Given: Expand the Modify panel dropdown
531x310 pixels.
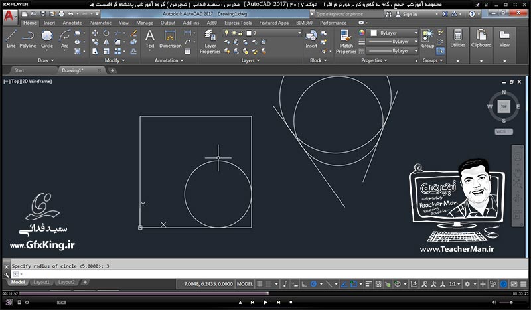Looking at the screenshot, I should tap(114, 60).
